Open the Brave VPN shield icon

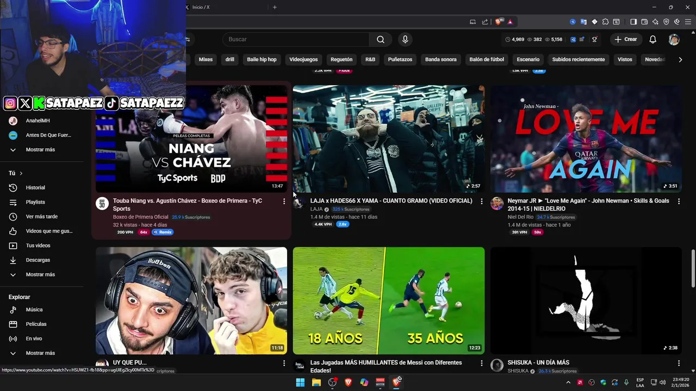pyautogui.click(x=666, y=22)
